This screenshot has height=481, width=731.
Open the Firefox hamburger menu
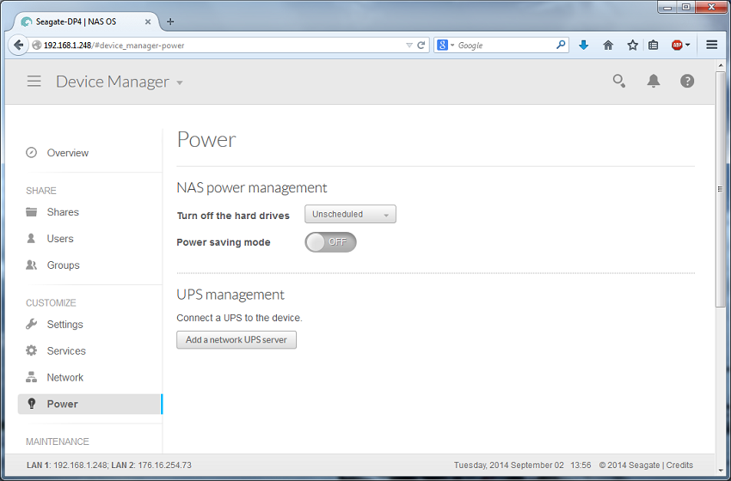711,45
